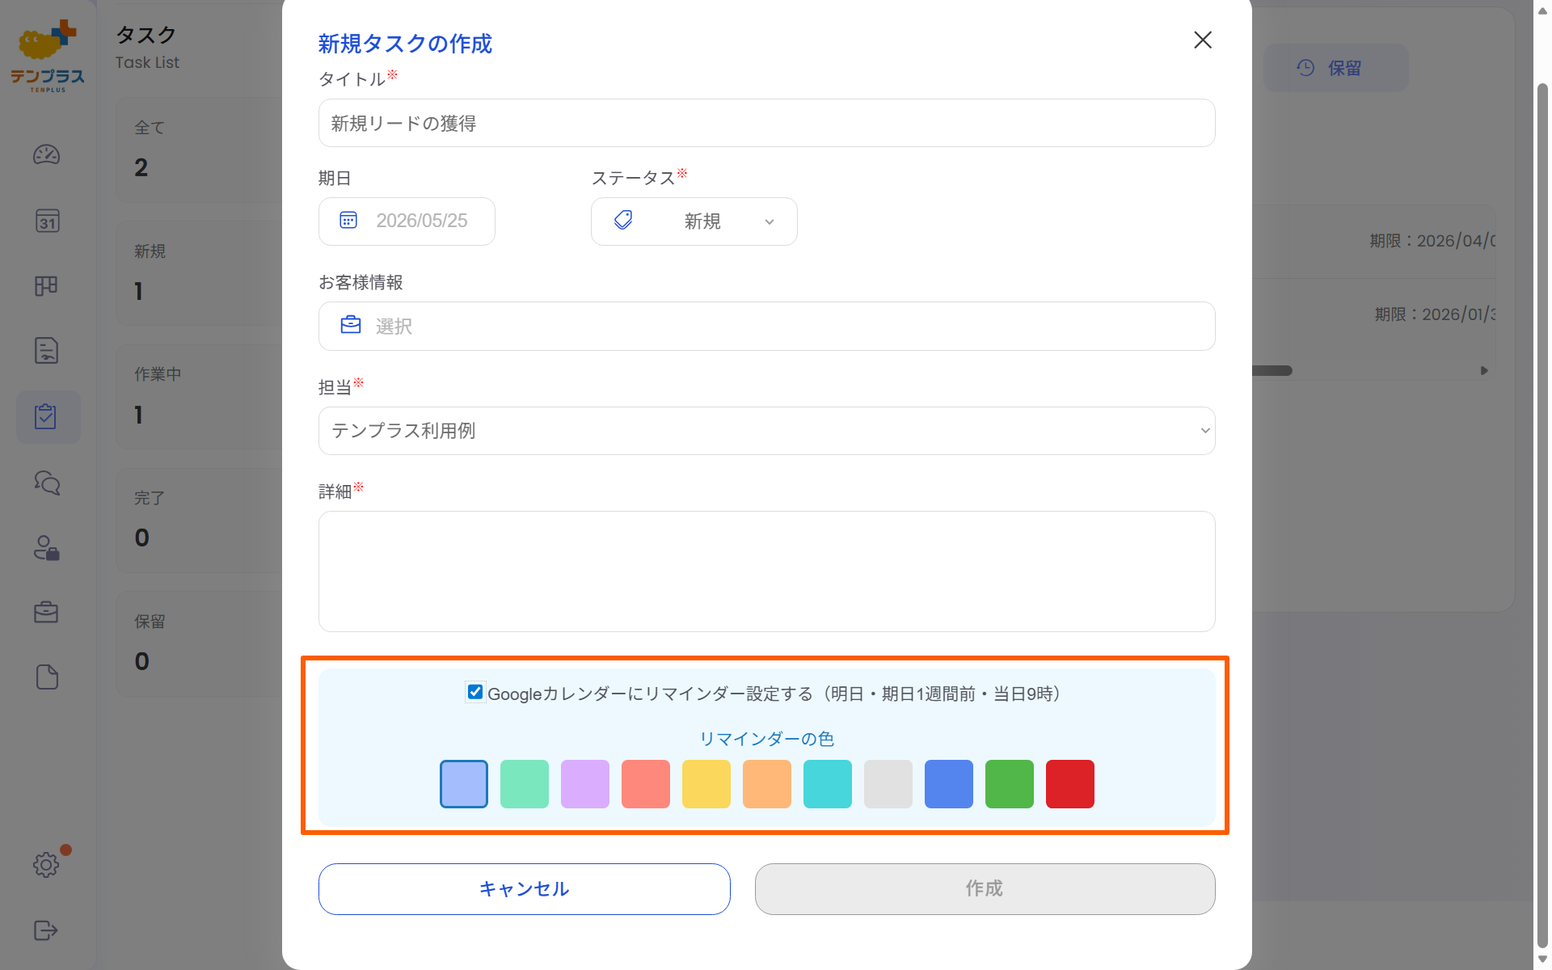Image resolution: width=1552 pixels, height=970 pixels.
Task: Select the light purple reminder color
Action: tap(585, 784)
